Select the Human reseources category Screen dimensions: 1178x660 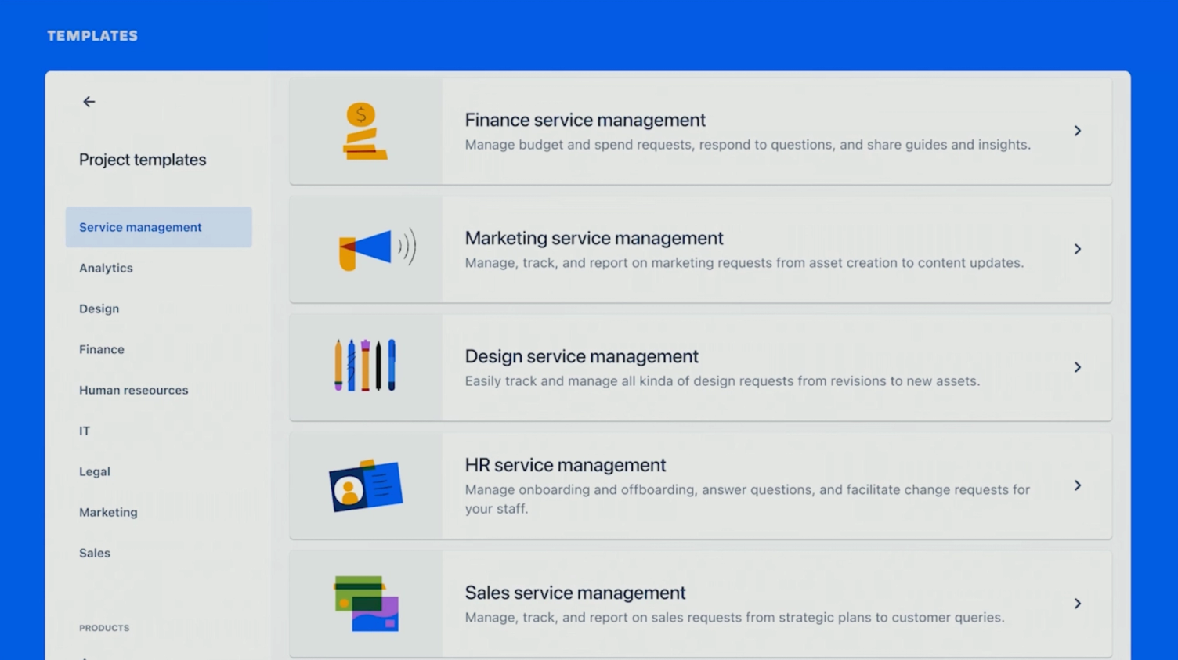pos(133,390)
